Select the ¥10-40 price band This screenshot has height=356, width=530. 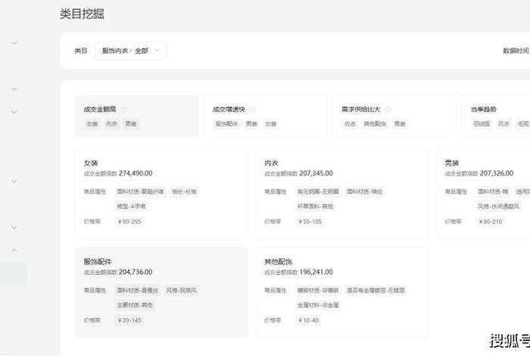(x=309, y=320)
